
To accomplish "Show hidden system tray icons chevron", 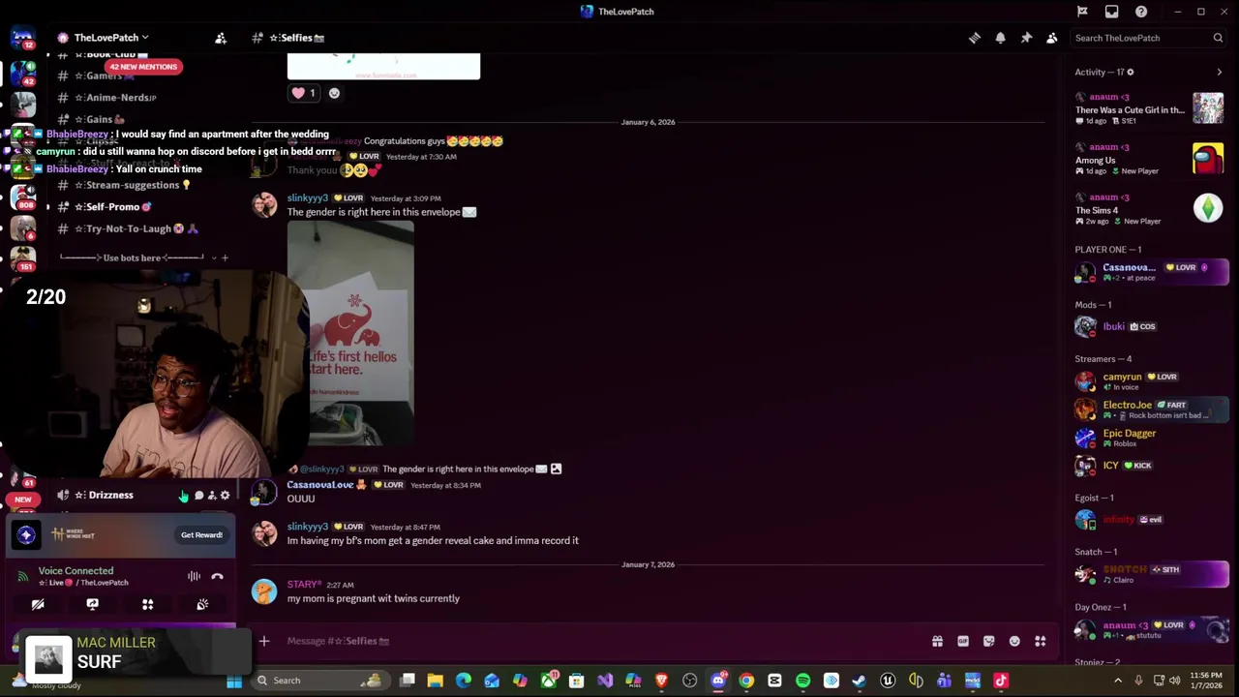I will pos(1118,681).
